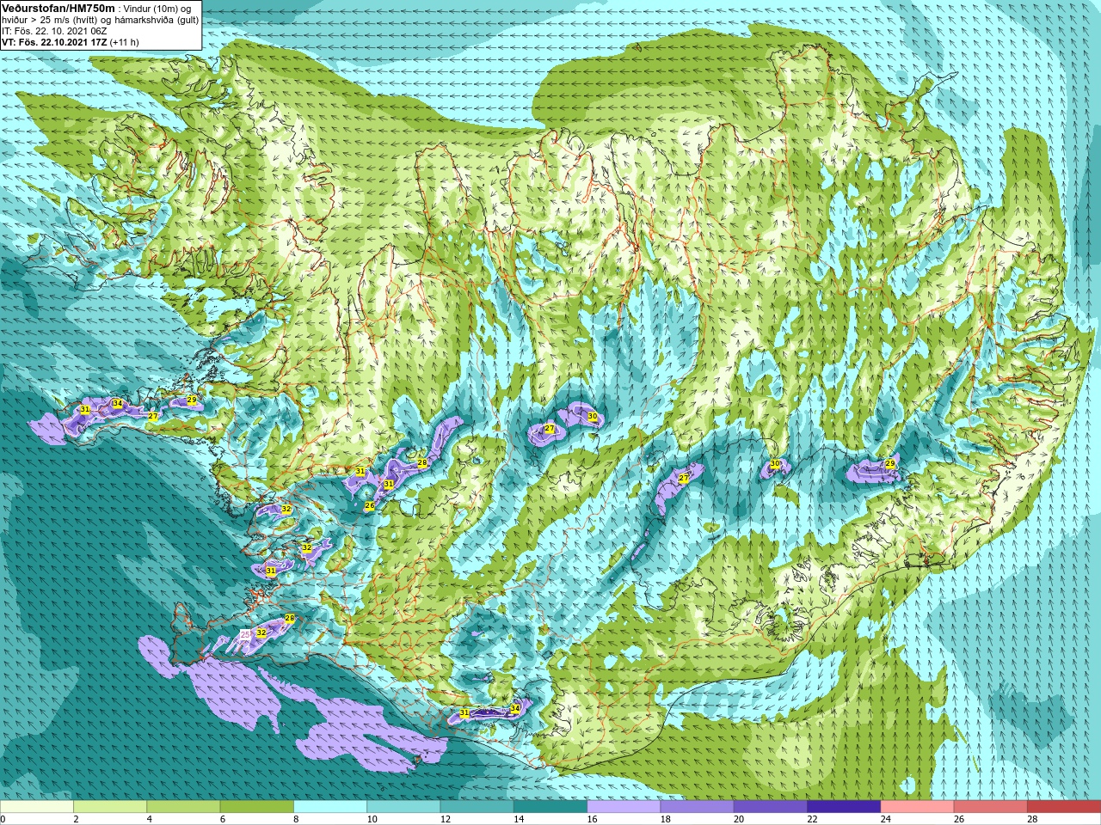Pick the 2–4 m/s light green legend swatch
1101x825 pixels.
[110, 807]
